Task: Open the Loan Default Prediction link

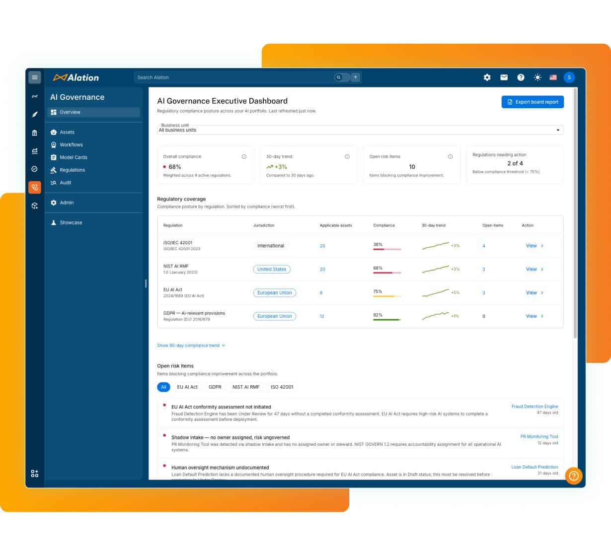Action: click(x=535, y=467)
